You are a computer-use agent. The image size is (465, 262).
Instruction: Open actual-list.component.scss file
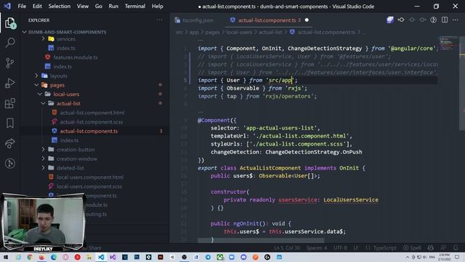pyautogui.click(x=91, y=122)
